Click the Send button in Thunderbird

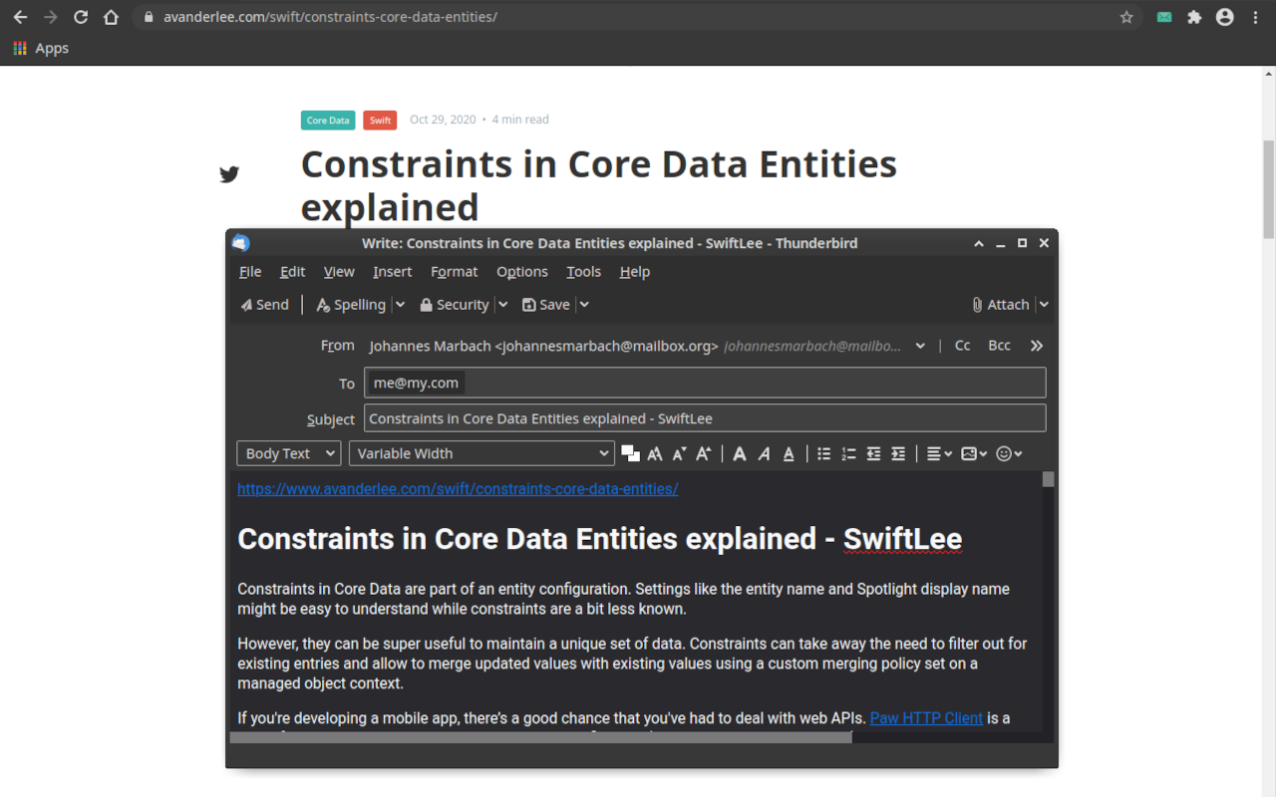[264, 305]
